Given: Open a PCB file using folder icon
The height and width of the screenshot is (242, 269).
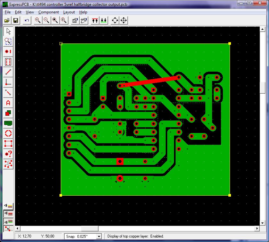Looking at the screenshot, I should tap(7, 20).
